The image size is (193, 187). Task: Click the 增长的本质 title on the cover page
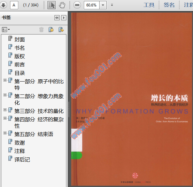pos(169,98)
